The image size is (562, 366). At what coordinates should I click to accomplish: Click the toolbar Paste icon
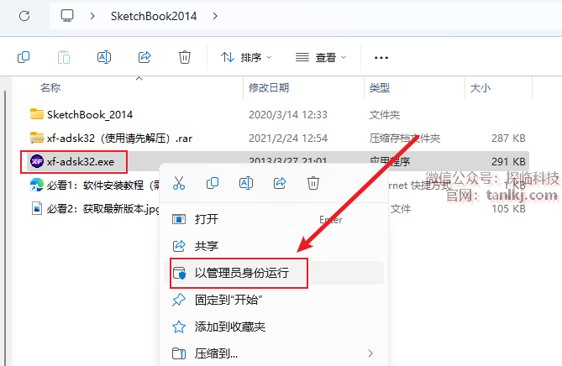(x=64, y=57)
